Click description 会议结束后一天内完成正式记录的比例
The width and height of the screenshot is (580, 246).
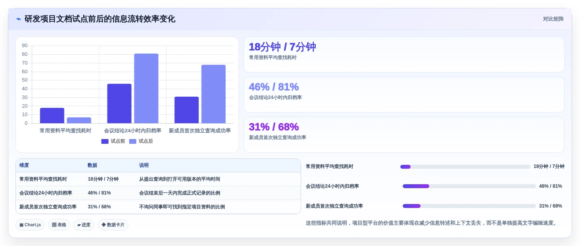pos(180,193)
